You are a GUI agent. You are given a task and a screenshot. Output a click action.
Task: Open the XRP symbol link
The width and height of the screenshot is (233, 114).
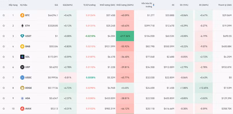click(x=28, y=67)
